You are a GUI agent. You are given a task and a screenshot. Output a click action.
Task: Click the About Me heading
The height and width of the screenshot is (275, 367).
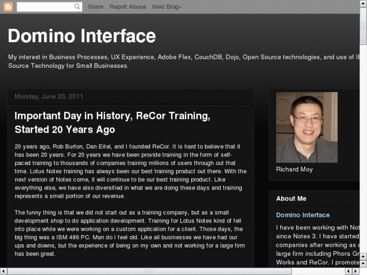click(291, 198)
